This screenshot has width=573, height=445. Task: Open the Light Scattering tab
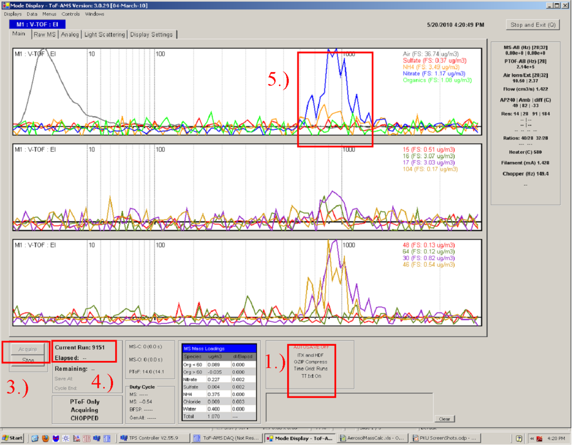pos(104,34)
